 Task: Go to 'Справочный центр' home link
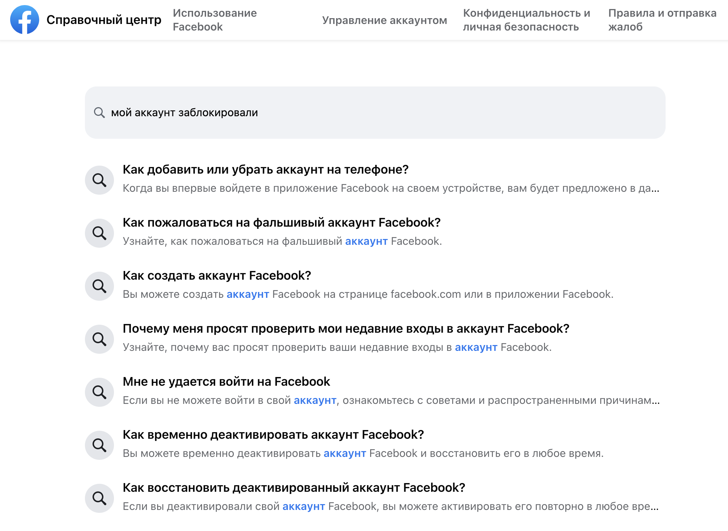(104, 20)
